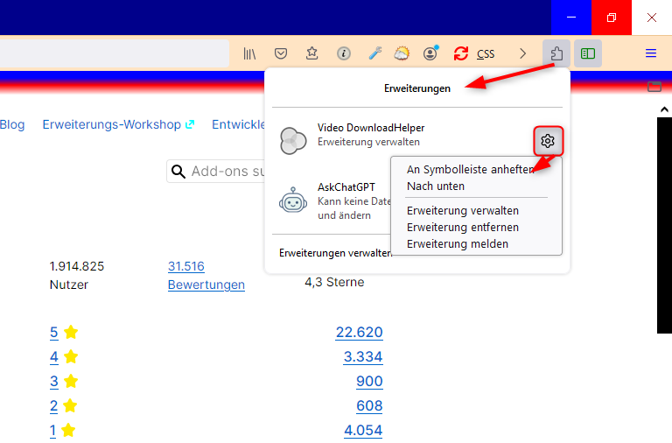Open the 3.334 four-star count link

click(x=363, y=357)
